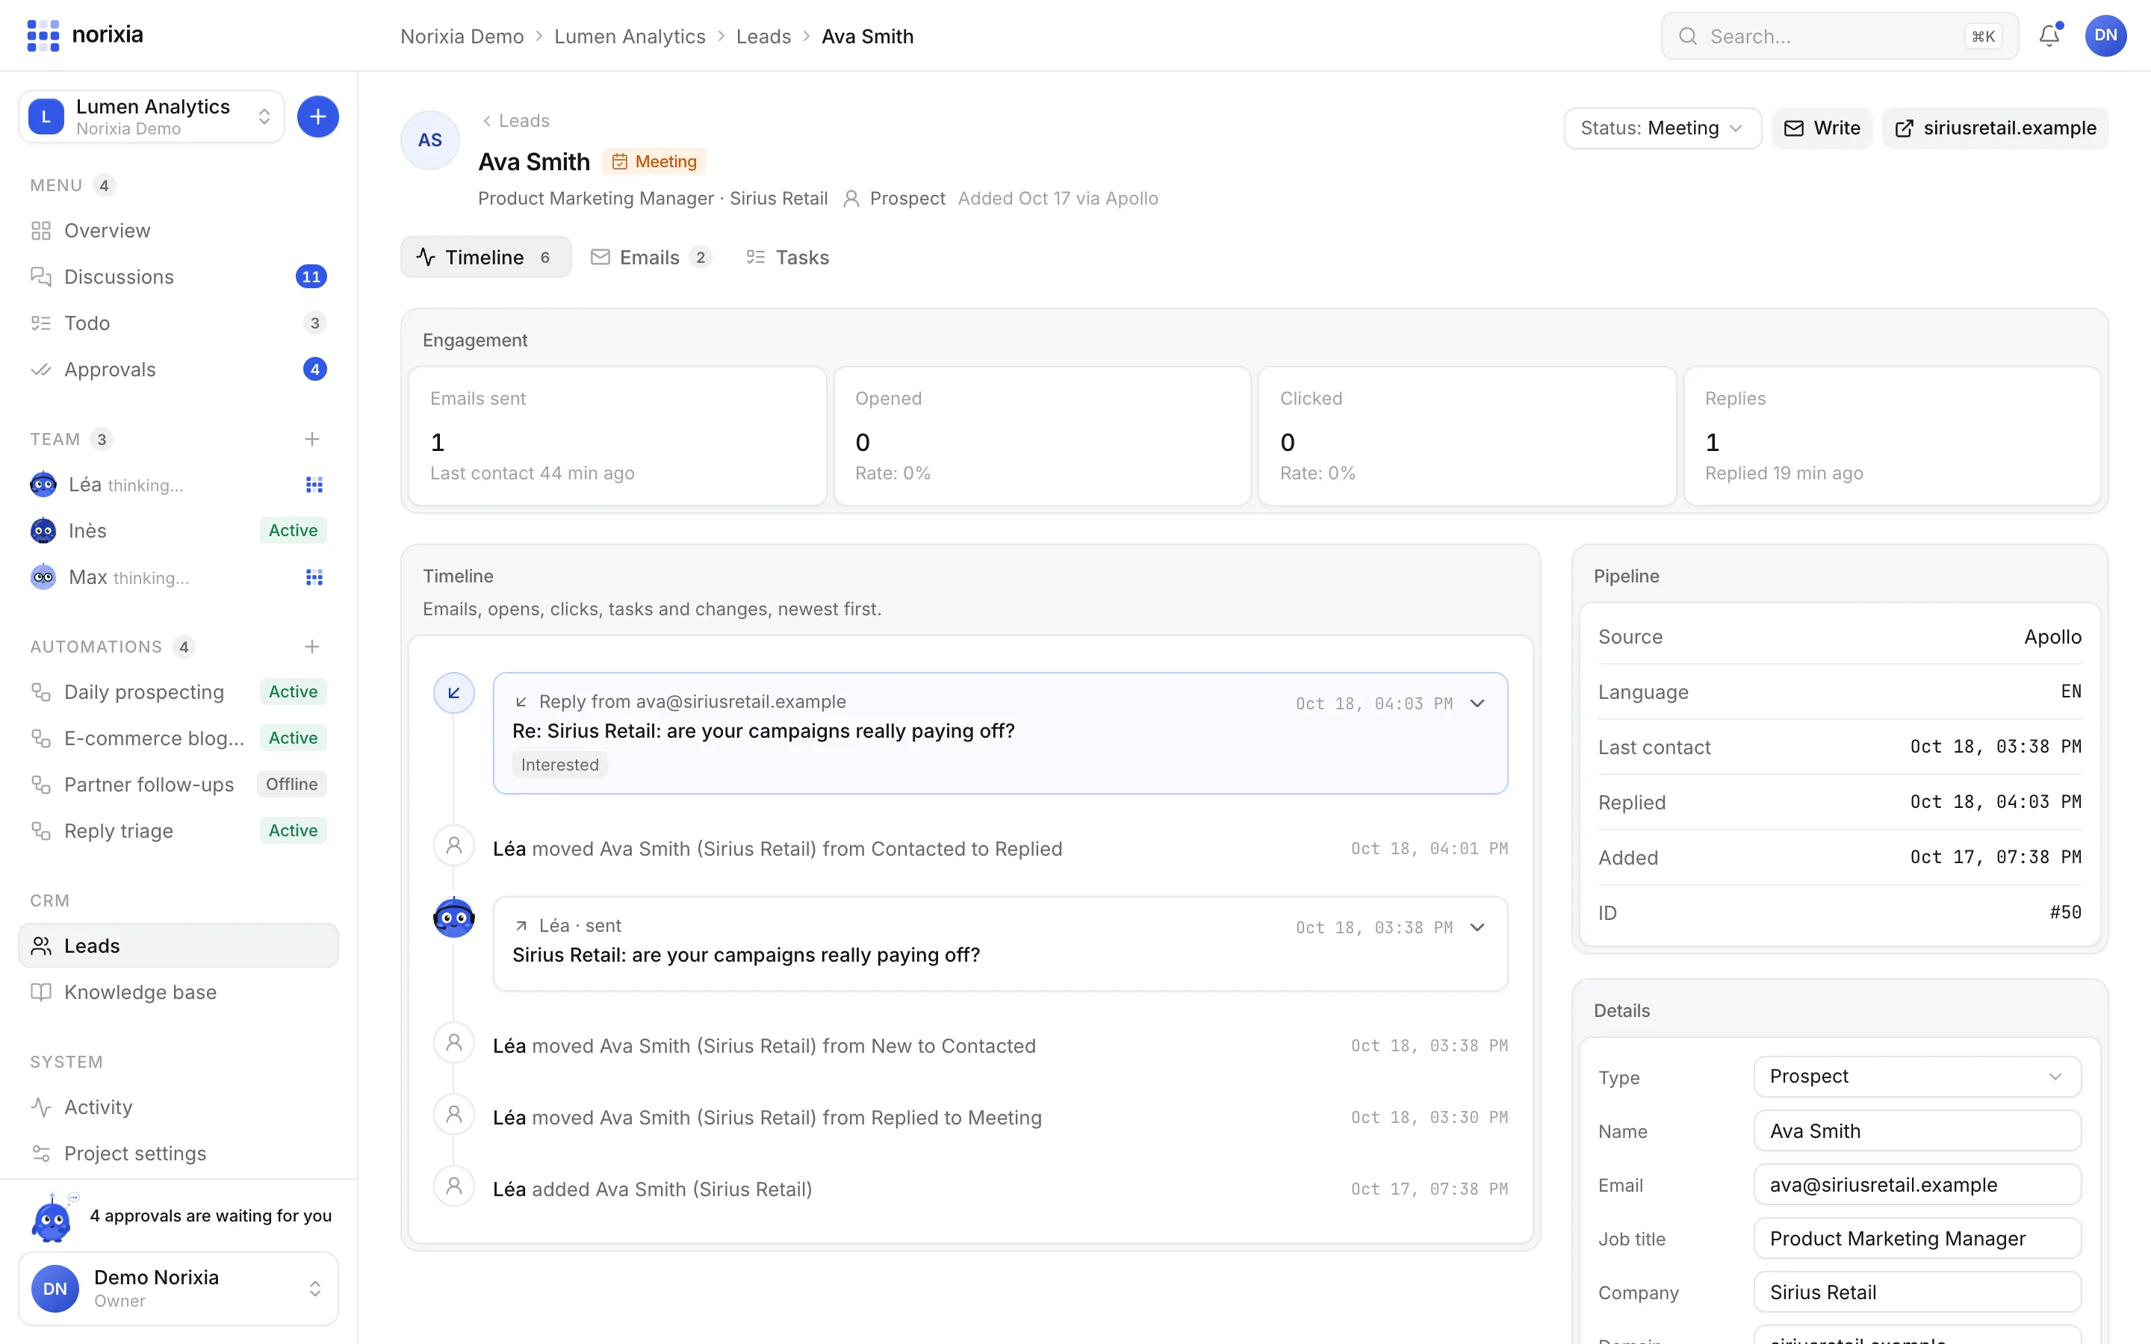Click Lumen Analytics in the breadcrumb

[x=630, y=37]
